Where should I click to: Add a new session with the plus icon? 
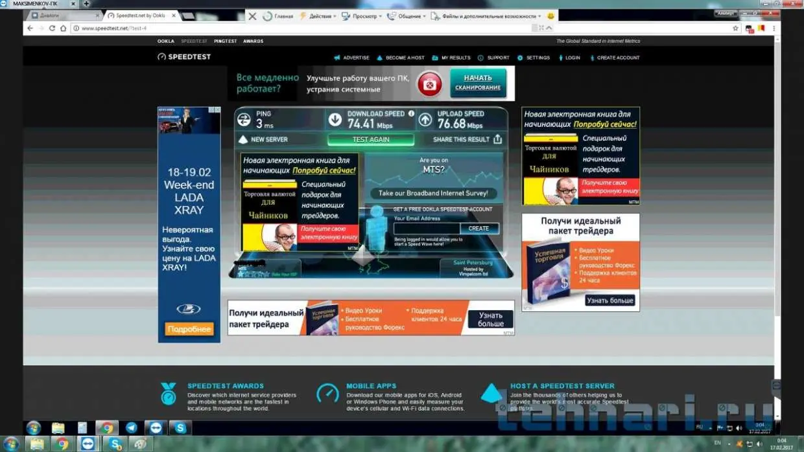click(x=86, y=4)
